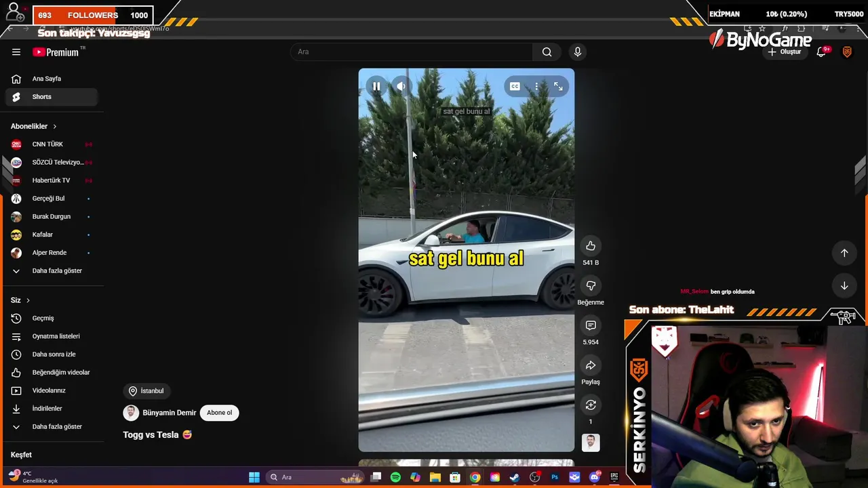Screen dimensions: 868x488
Task: Toggle closed captions (CC) on the Short
Action: pyautogui.click(x=515, y=86)
